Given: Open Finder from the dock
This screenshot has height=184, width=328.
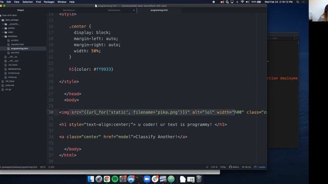Looking at the screenshot, I should point(91,179).
